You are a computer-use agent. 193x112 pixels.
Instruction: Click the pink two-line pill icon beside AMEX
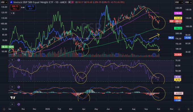pyautogui.click(x=72, y=2)
